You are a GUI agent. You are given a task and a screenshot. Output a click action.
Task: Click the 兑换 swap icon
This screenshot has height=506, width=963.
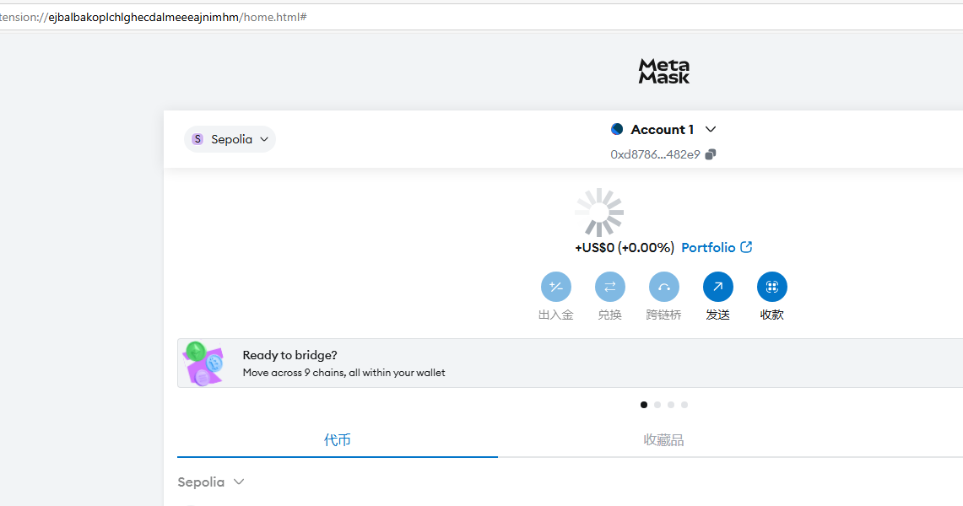click(610, 287)
